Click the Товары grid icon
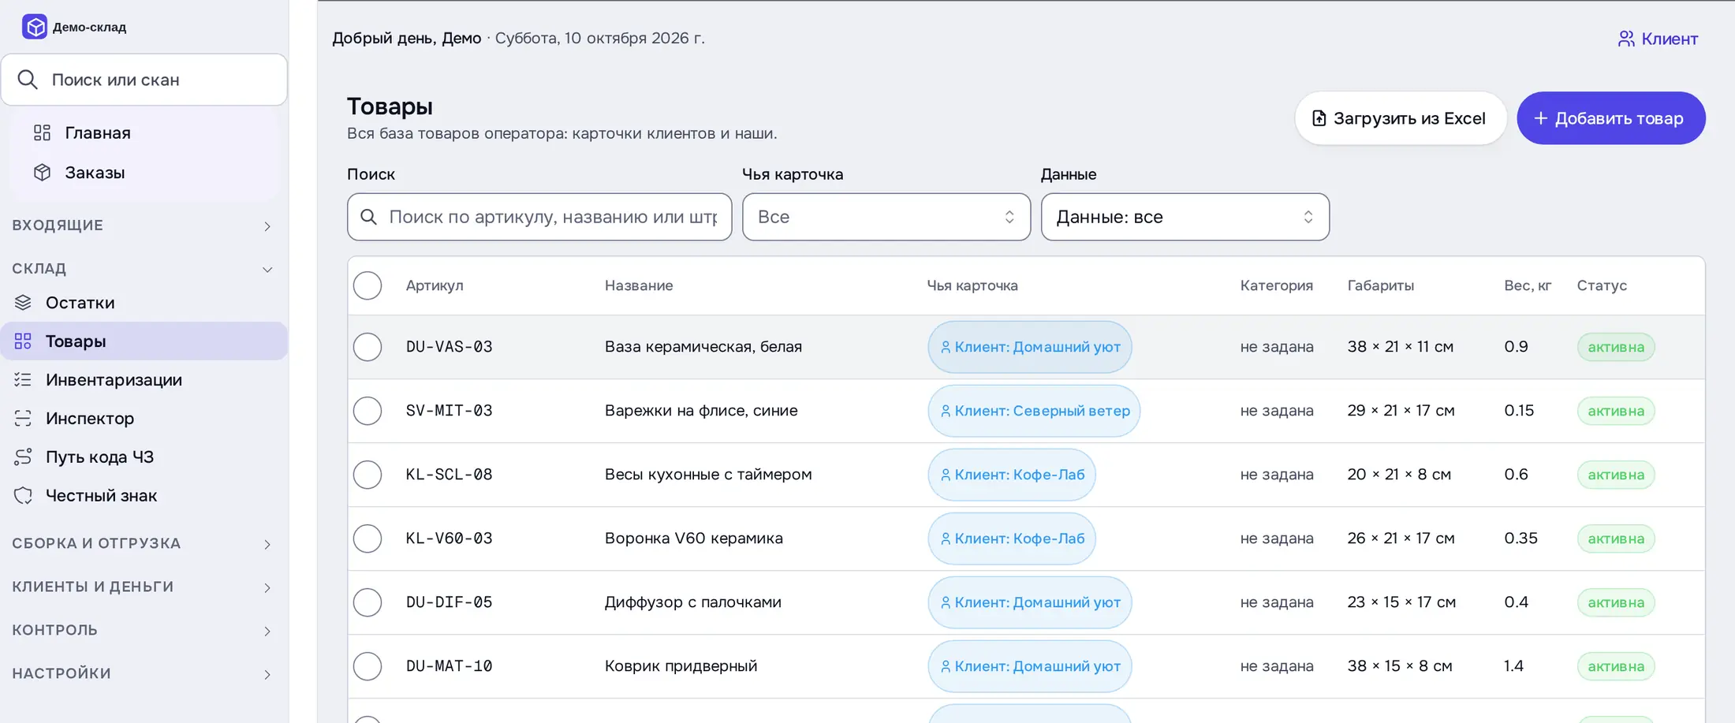Screen dimensions: 1735x723 [x=23, y=341]
